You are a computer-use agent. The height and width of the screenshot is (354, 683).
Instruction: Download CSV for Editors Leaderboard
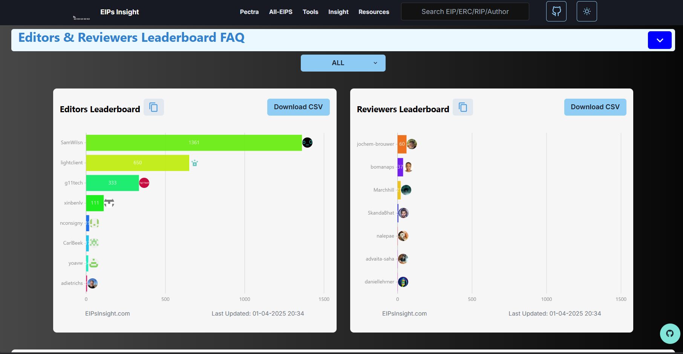pyautogui.click(x=298, y=107)
